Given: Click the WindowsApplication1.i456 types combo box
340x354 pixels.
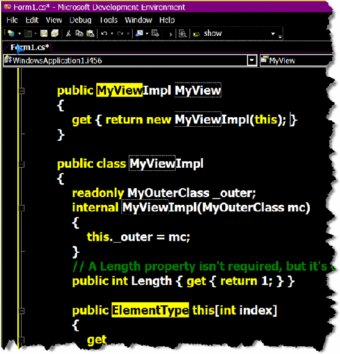Looking at the screenshot, I should pos(130,61).
